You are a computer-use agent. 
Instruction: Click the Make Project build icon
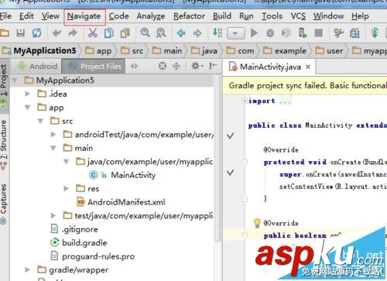(217, 33)
